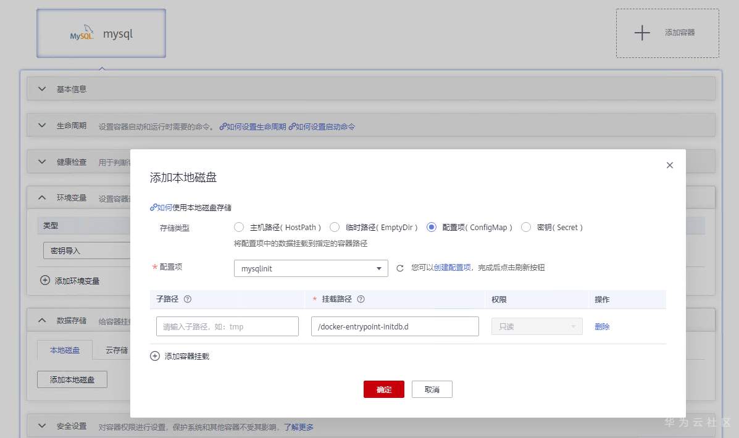Click the 子路径 input field
739x438 pixels.
tap(227, 326)
